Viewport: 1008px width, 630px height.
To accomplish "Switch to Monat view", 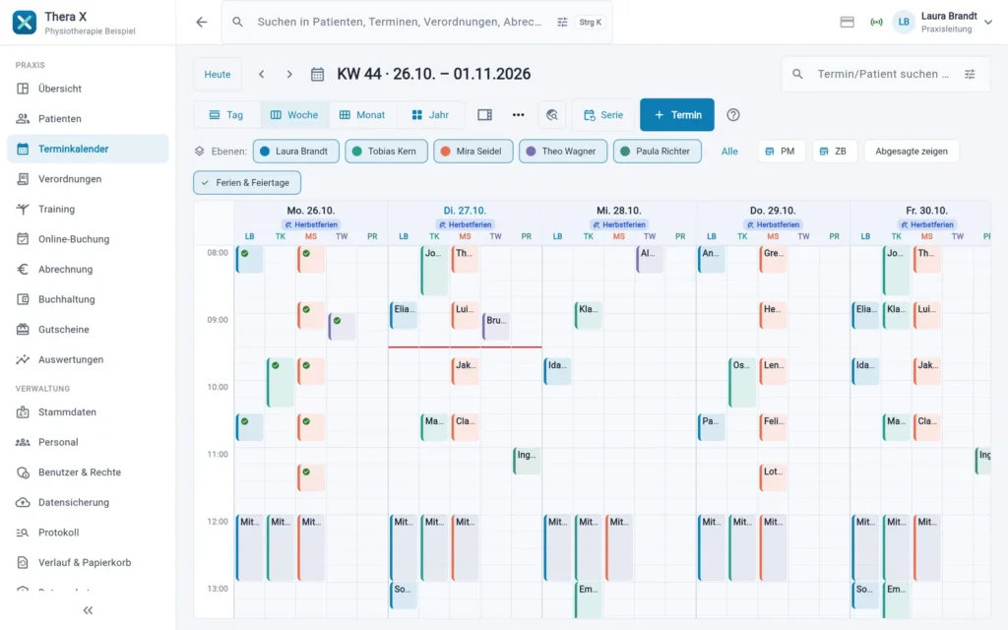I will 362,114.
